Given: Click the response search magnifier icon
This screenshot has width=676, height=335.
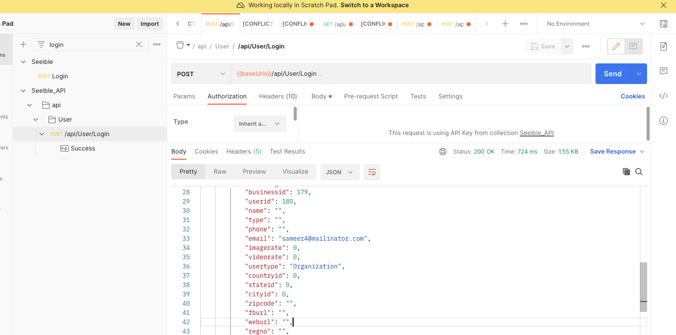Looking at the screenshot, I should click(x=639, y=172).
